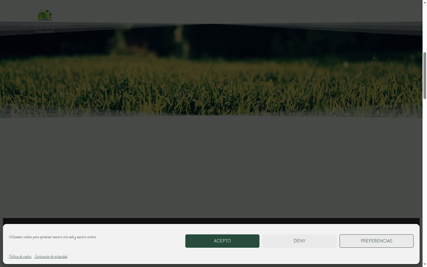Click the scrollbar down arrow

425,265
